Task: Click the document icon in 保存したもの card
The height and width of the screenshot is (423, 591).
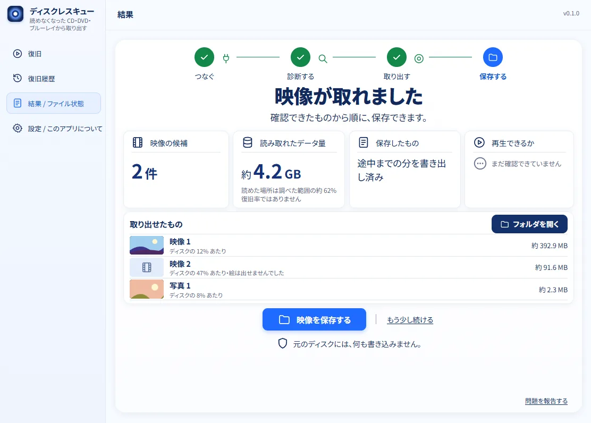Action: (364, 142)
